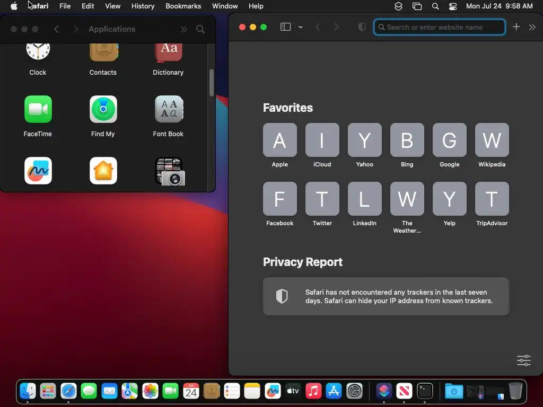Open App Store from the Dock
Viewport: 543px width, 407px height.
pyautogui.click(x=334, y=391)
